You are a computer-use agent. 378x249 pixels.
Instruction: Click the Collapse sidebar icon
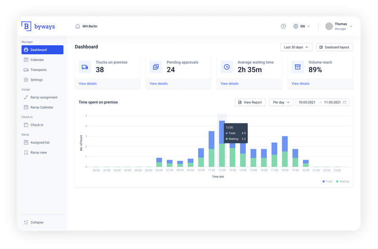pos(26,222)
